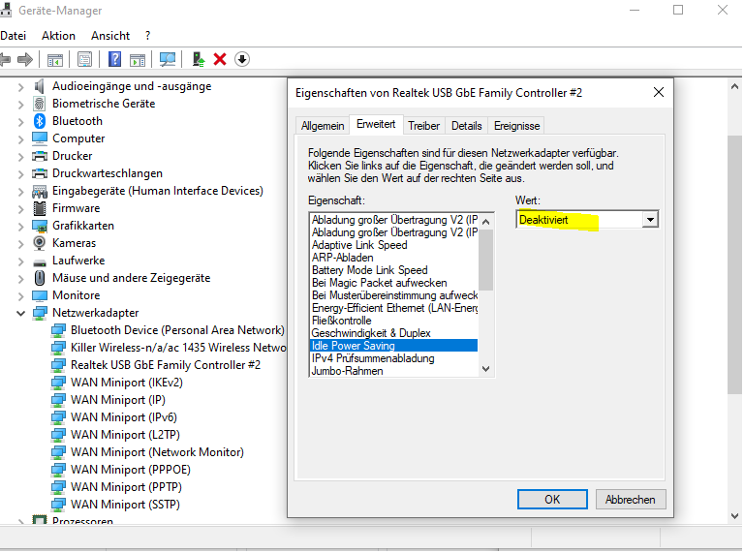Click the forward arrow toolbar icon

(x=25, y=59)
